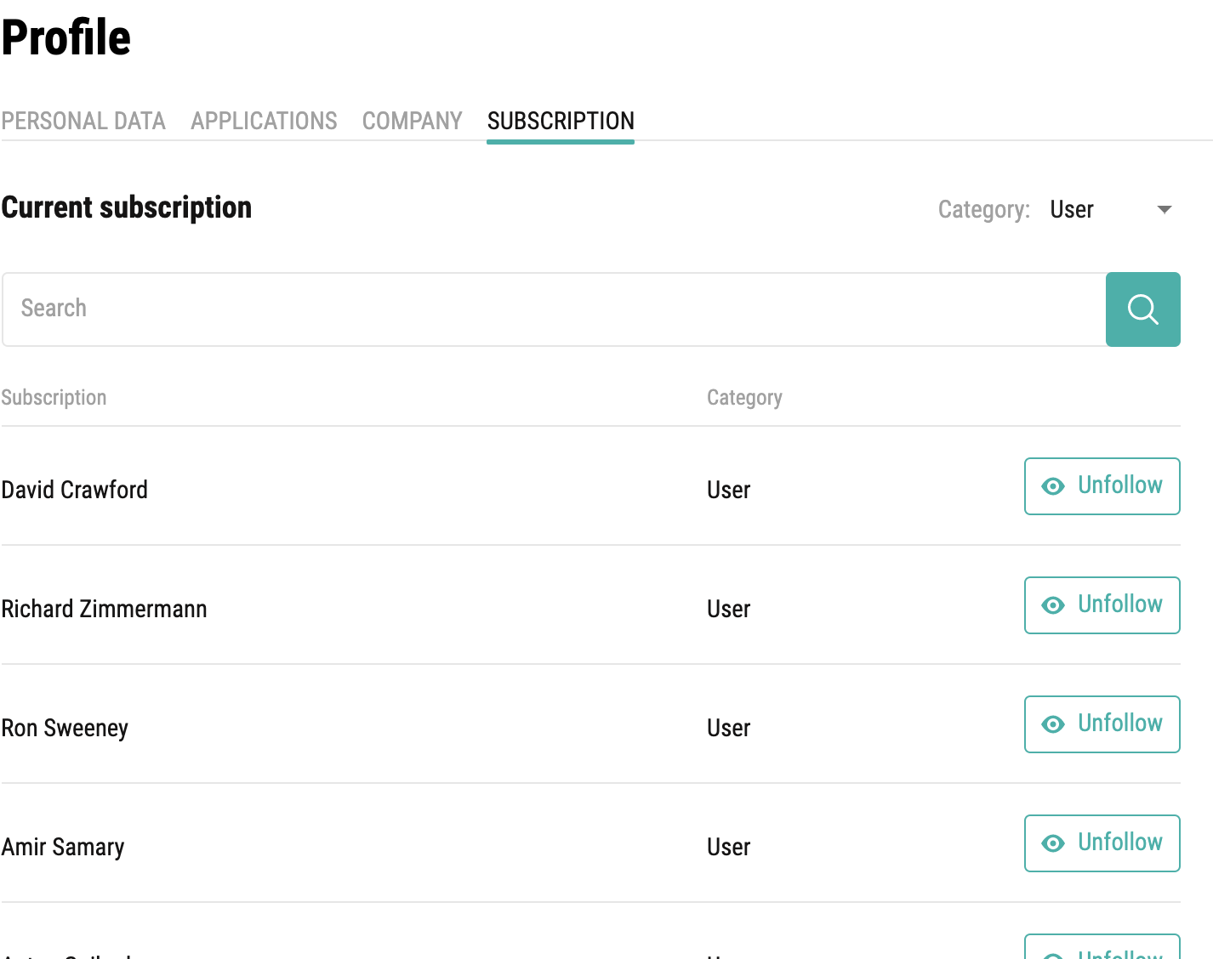
Task: Click the Ron Sweeney name
Action: coord(65,729)
